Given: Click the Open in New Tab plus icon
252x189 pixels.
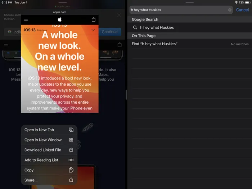Looking at the screenshot, I should (71, 130).
